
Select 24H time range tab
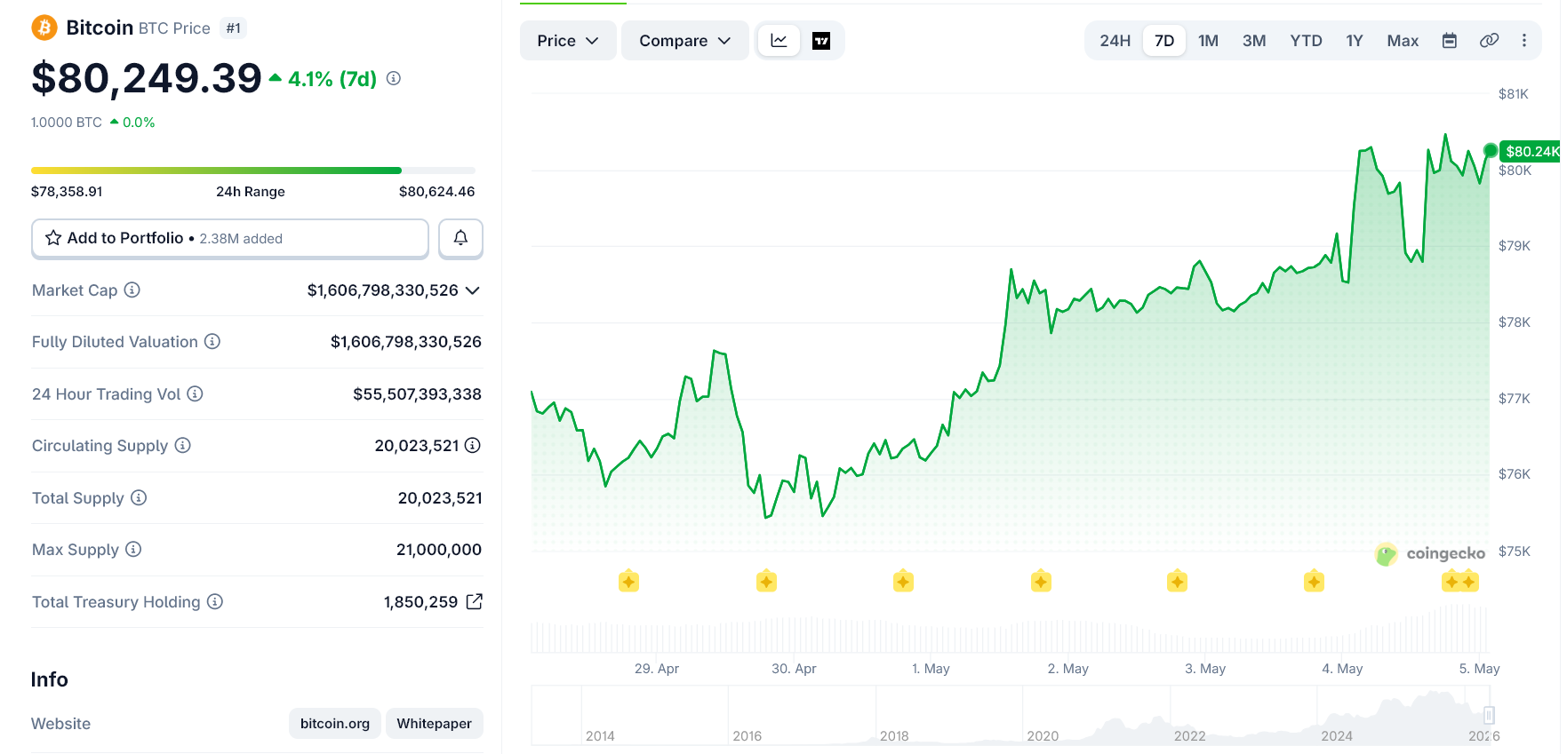point(1115,41)
